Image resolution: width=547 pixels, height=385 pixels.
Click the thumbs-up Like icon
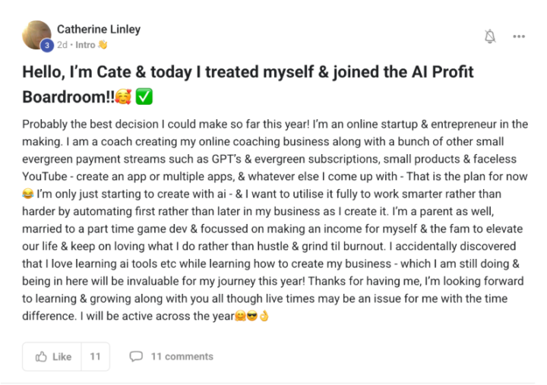41,357
